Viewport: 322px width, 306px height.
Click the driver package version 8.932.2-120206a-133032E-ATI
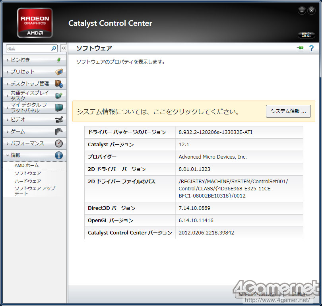point(215,132)
